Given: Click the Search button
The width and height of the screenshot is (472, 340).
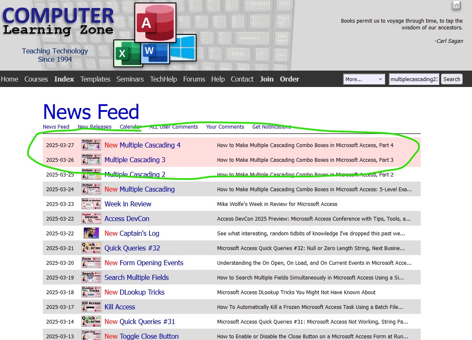Looking at the screenshot, I should click(x=451, y=79).
